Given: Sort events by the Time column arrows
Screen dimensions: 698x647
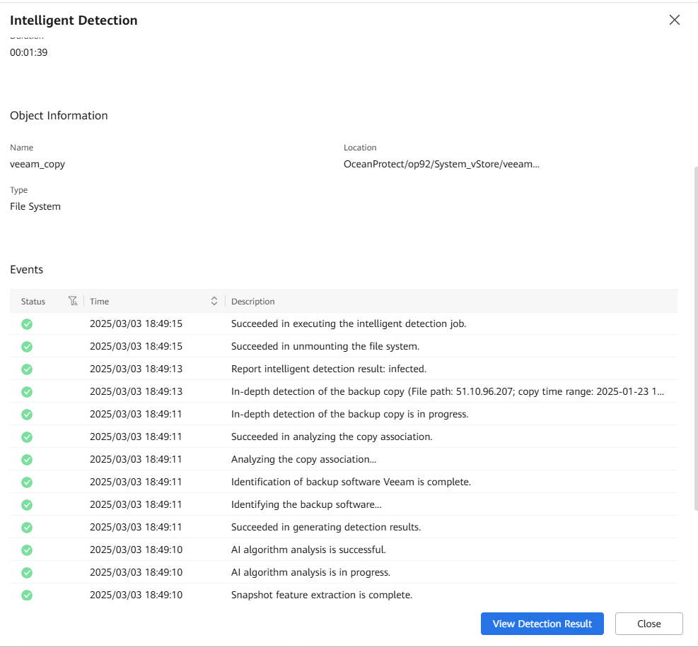Looking at the screenshot, I should pos(214,301).
